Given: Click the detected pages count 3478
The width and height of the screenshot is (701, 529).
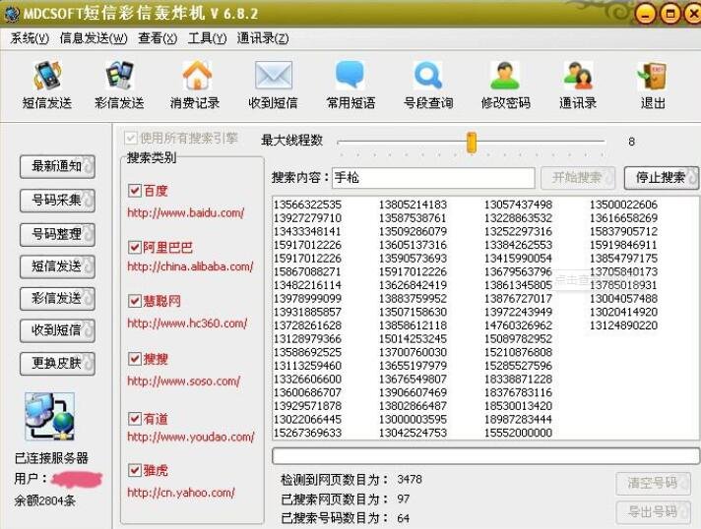Looking at the screenshot, I should point(410,480).
